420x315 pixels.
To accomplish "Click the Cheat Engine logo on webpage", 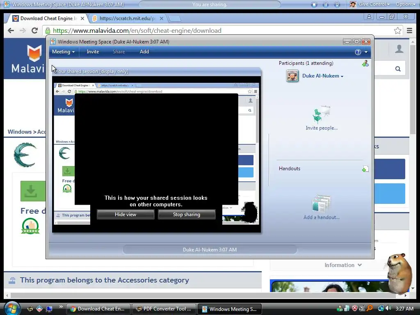I will pyautogui.click(x=25, y=155).
